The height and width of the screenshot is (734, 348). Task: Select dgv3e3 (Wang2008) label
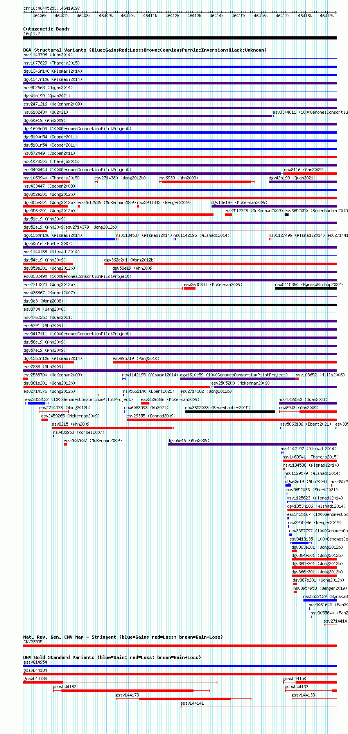coord(43,301)
